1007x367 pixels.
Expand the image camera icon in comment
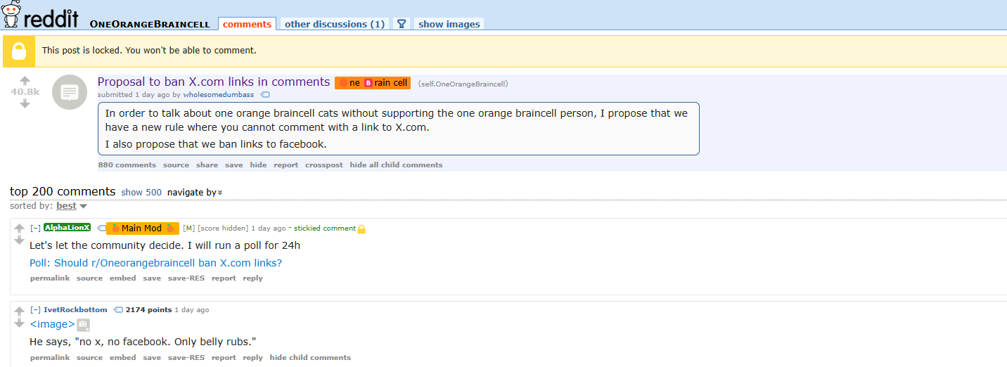coord(84,324)
